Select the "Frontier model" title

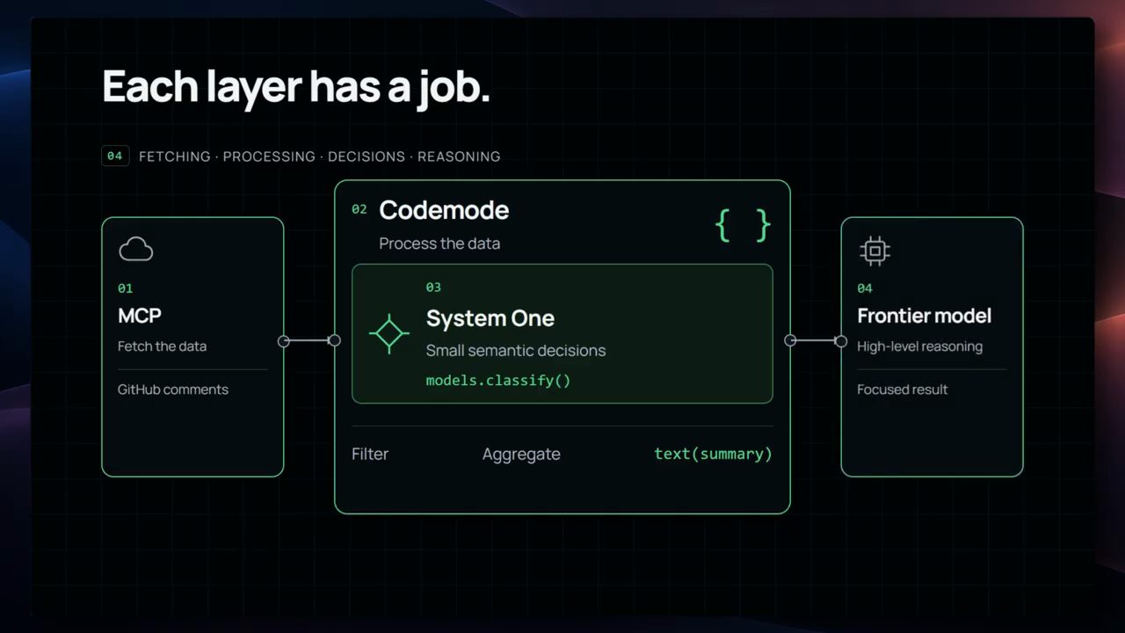coord(924,316)
